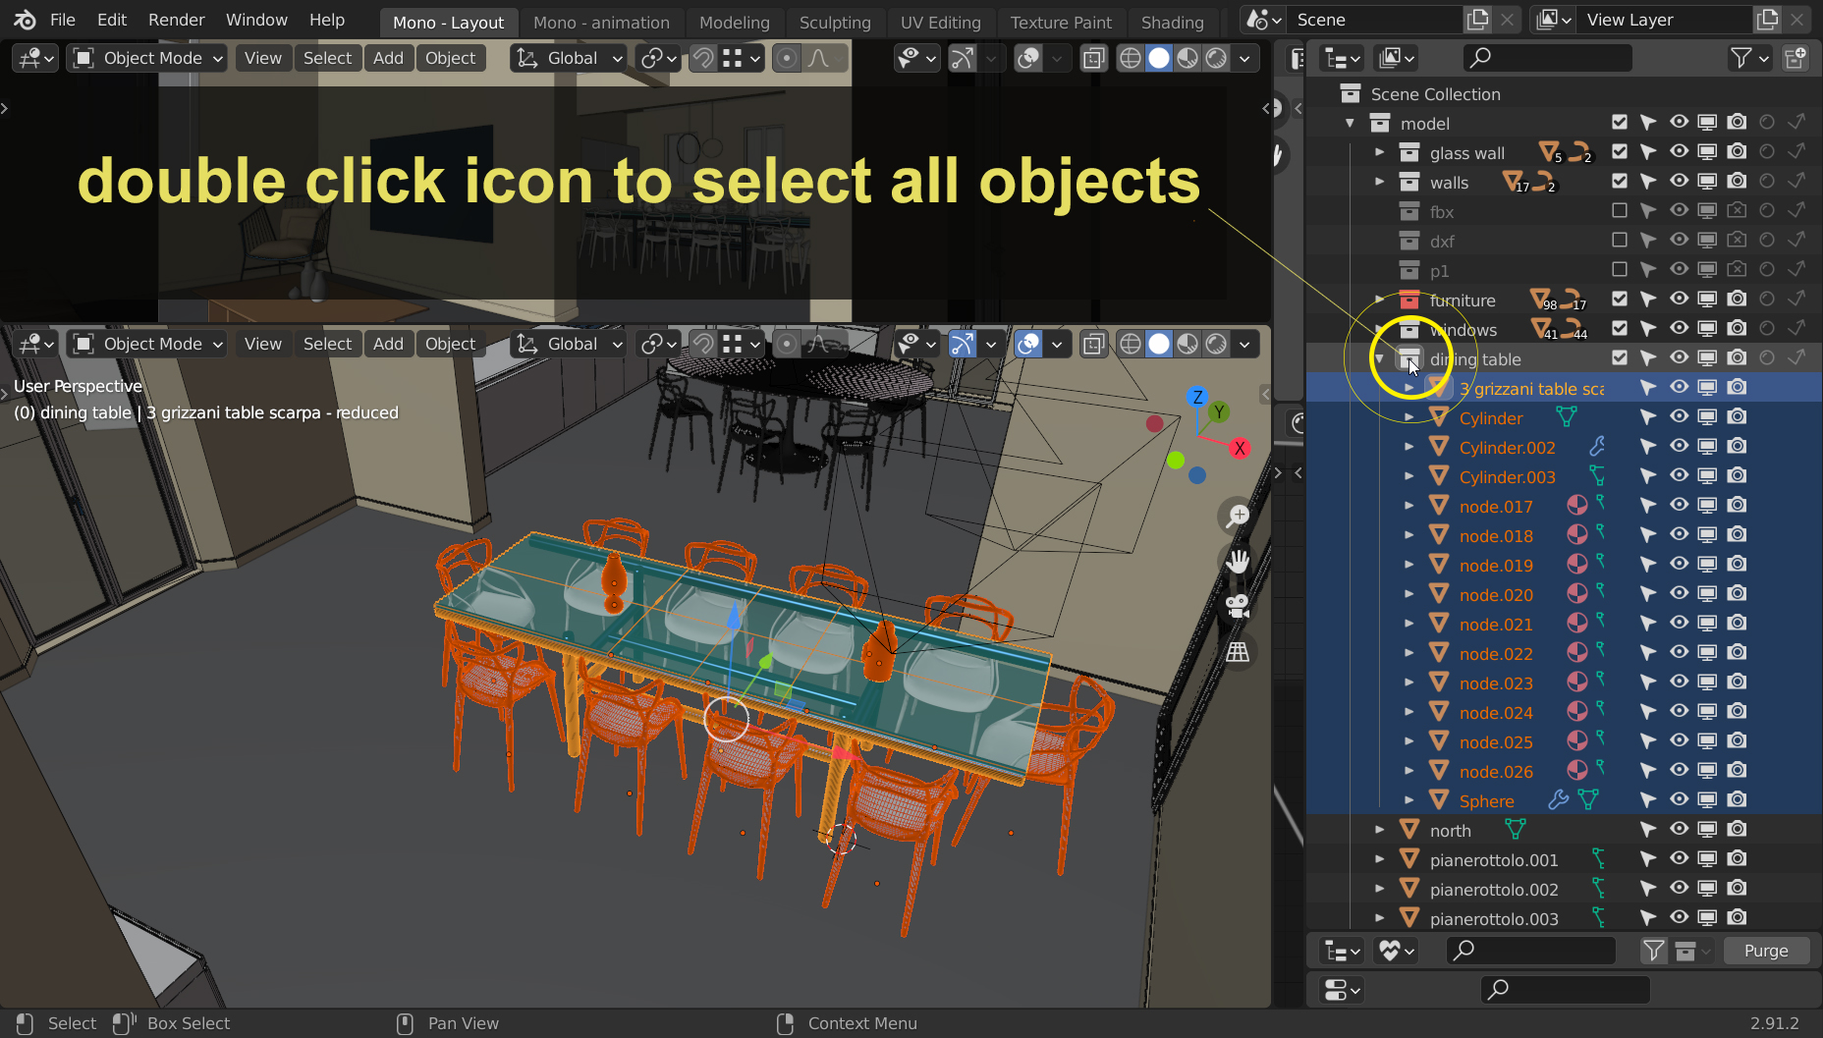Click the new scene icon beside the Scene field
The height and width of the screenshot is (1038, 1823).
(1477, 20)
